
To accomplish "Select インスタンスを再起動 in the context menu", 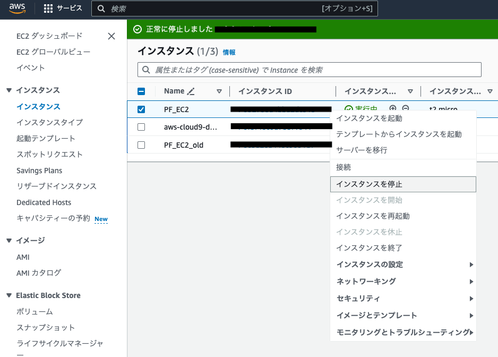I will click(403, 216).
